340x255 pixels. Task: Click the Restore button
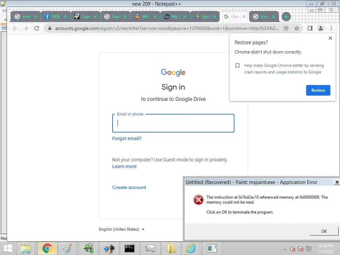click(x=318, y=90)
